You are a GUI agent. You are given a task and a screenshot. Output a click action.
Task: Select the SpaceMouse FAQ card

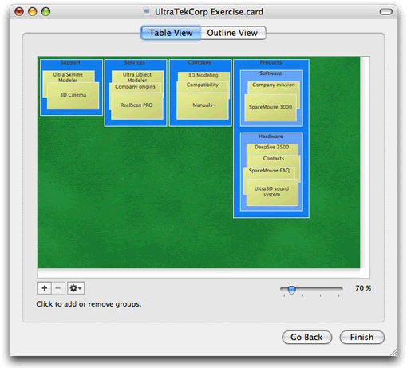(269, 172)
